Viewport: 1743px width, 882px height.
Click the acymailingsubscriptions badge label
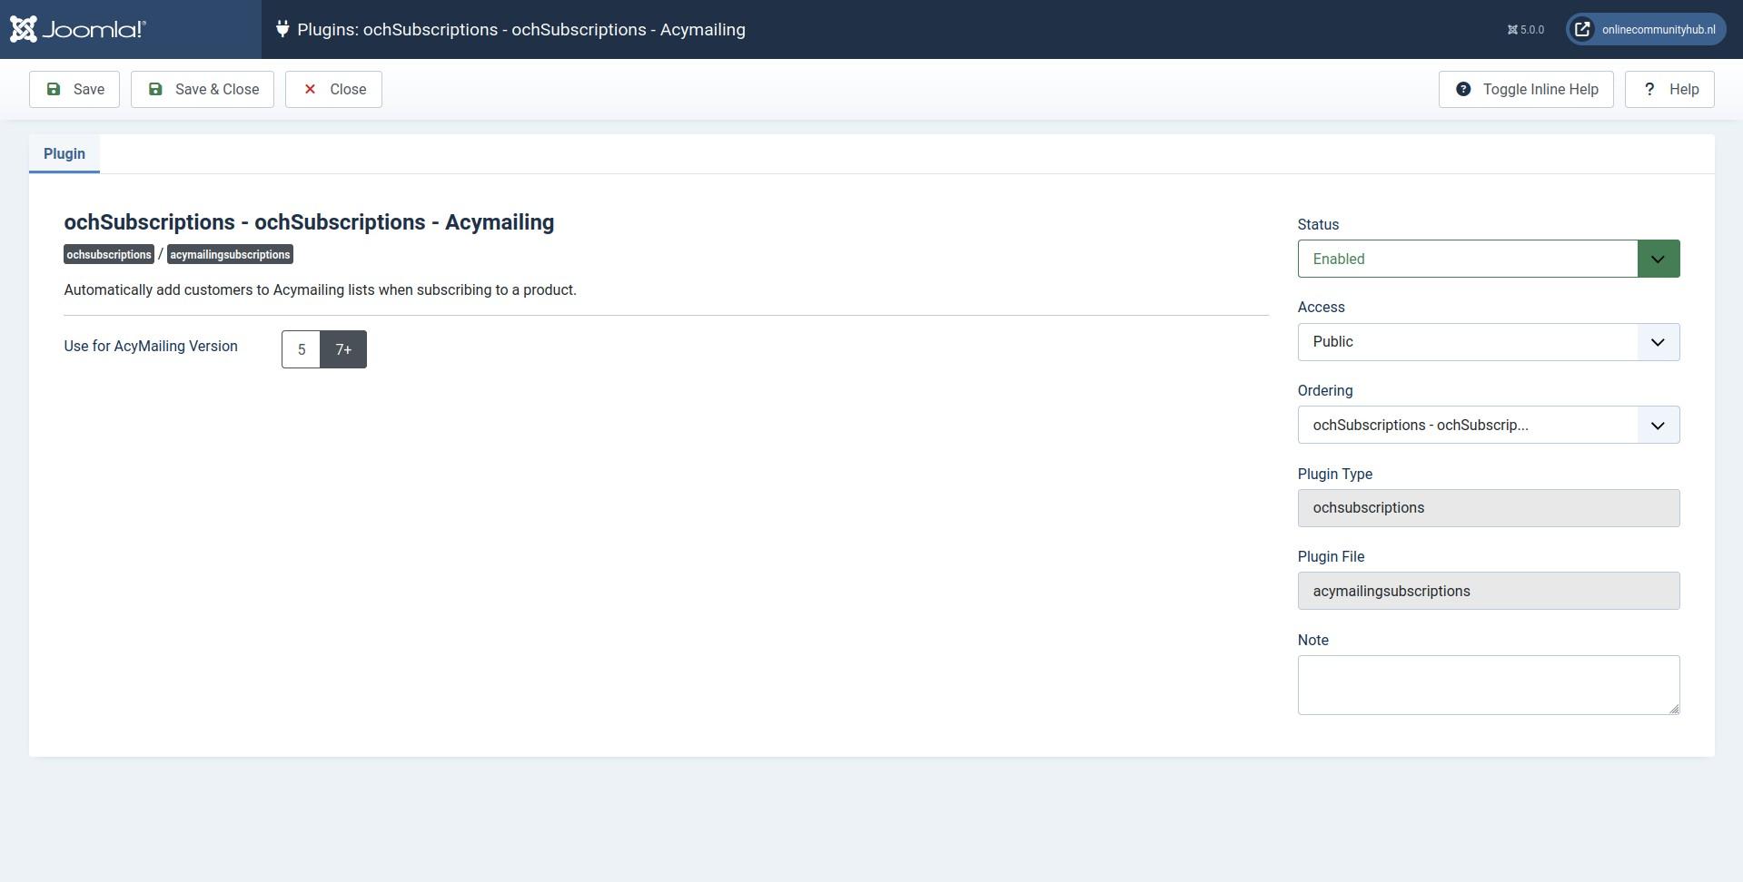click(230, 254)
